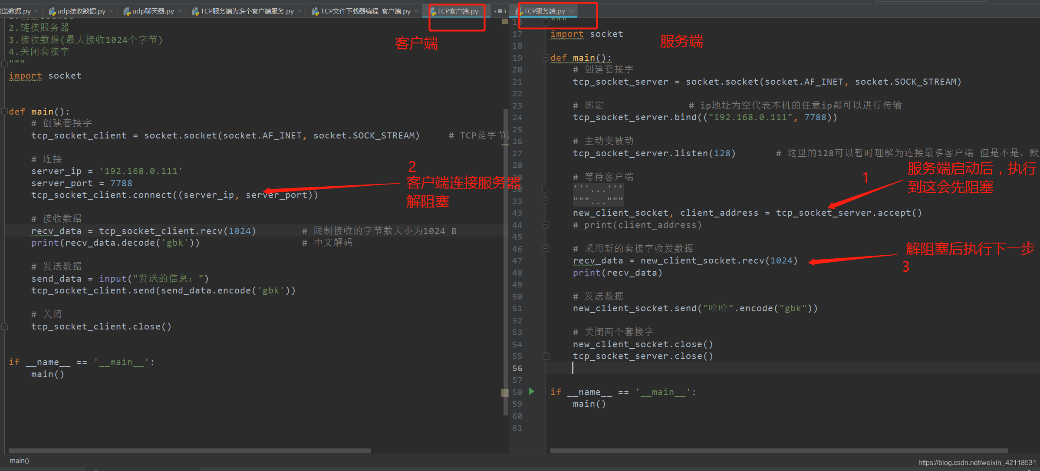Toggle the fold marker at client tcp_socket_client.close()
The height and width of the screenshot is (471, 1040).
tap(4, 326)
